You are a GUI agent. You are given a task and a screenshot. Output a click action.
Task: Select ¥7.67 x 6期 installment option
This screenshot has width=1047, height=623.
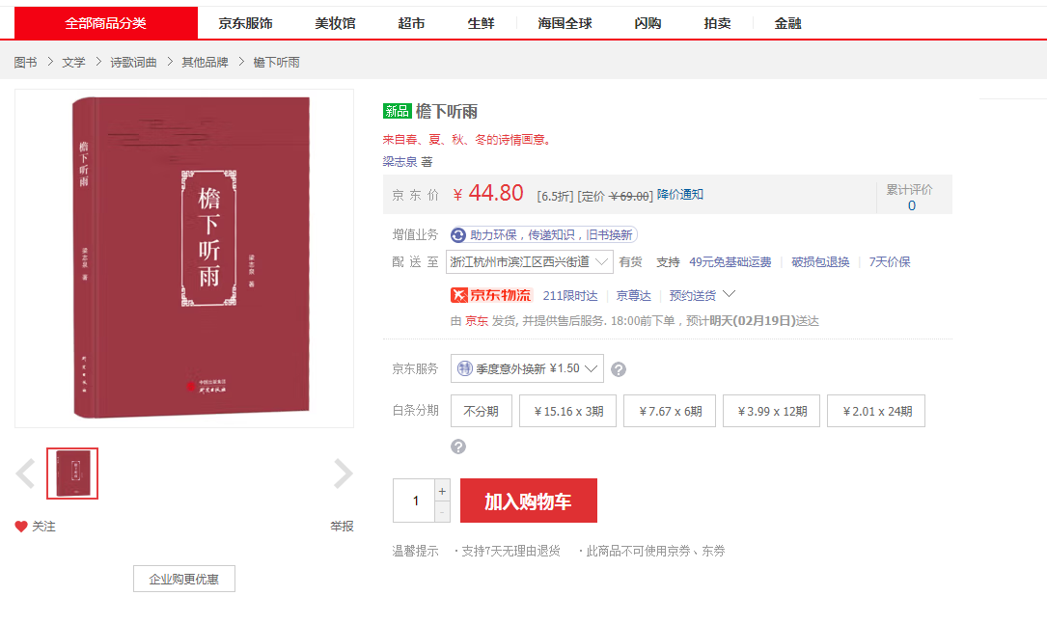tap(670, 411)
